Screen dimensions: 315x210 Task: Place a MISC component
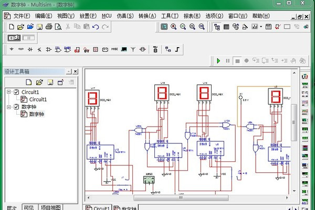pyautogui.click(x=114, y=49)
